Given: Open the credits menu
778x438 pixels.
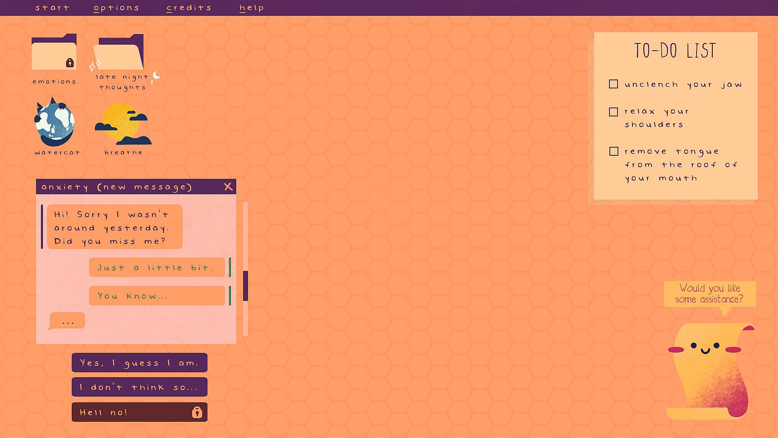Looking at the screenshot, I should pos(189,8).
